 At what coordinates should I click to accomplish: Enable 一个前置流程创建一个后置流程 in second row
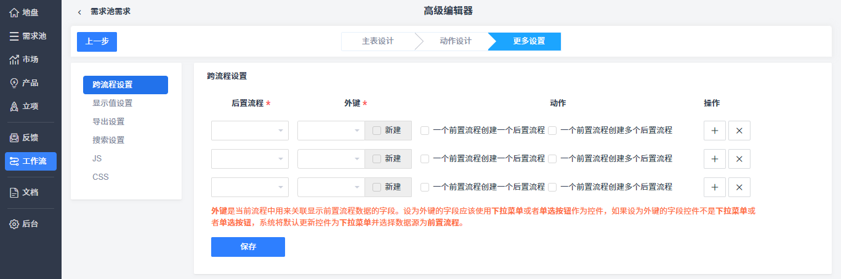pyautogui.click(x=425, y=159)
